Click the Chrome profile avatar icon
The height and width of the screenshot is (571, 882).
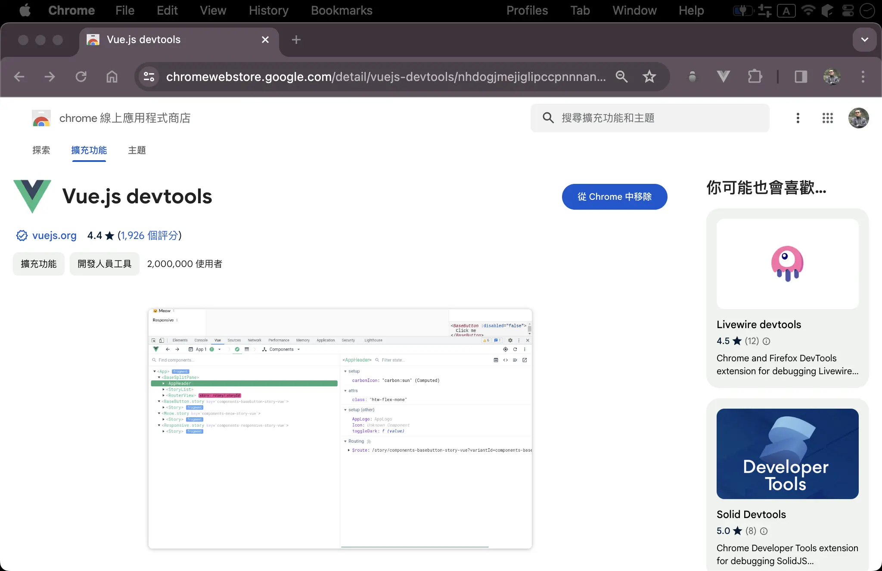[x=832, y=77]
